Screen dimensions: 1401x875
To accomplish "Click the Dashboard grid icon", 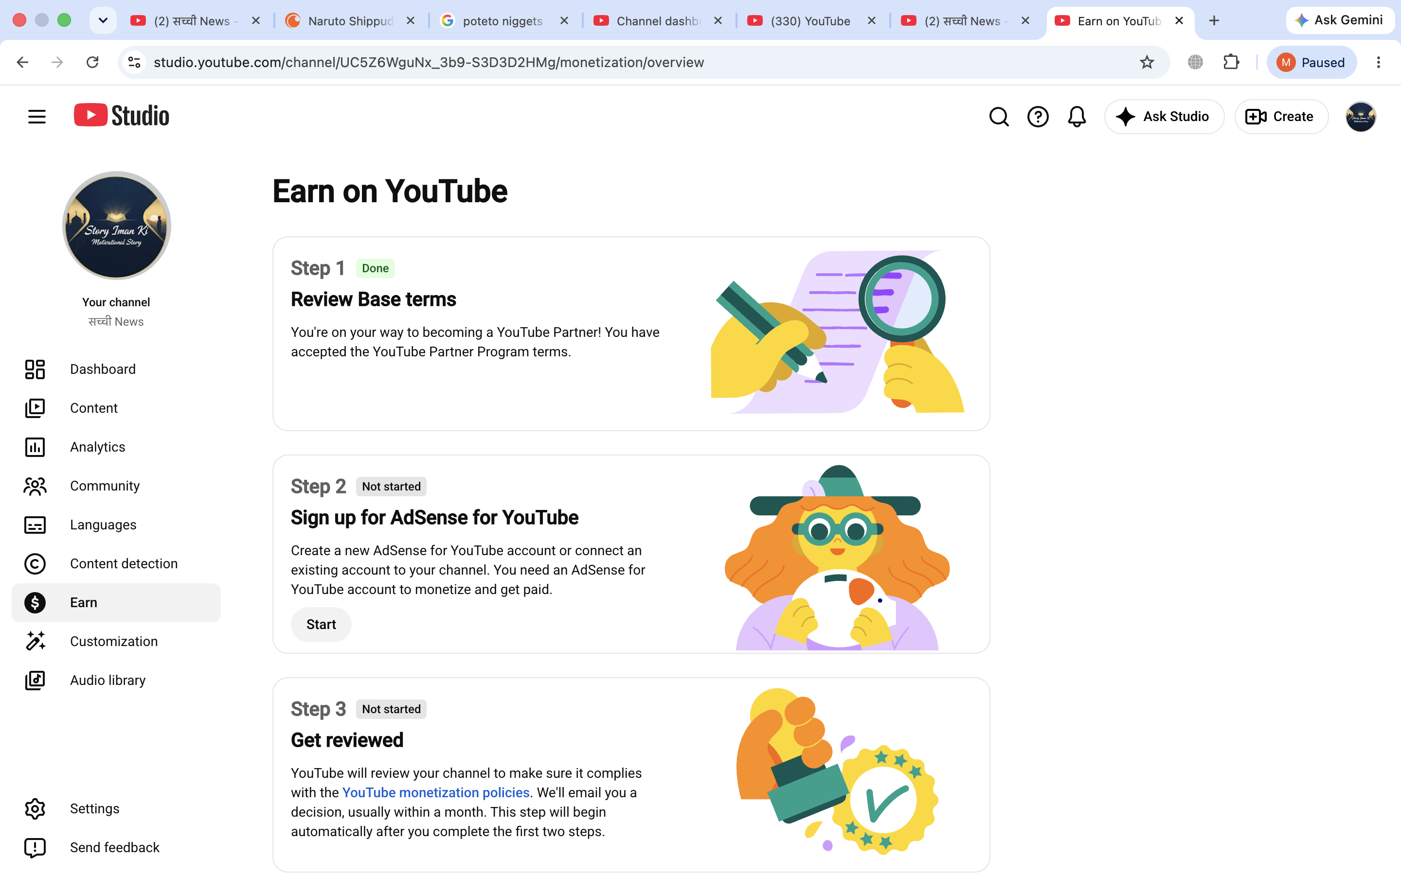I will tap(35, 369).
